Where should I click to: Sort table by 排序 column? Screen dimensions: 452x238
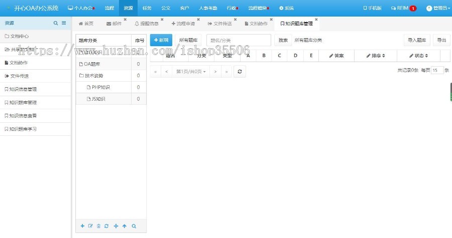(376, 56)
